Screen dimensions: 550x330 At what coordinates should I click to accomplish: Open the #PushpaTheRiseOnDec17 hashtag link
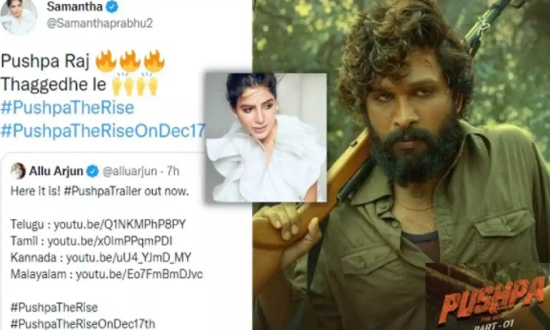(103, 131)
